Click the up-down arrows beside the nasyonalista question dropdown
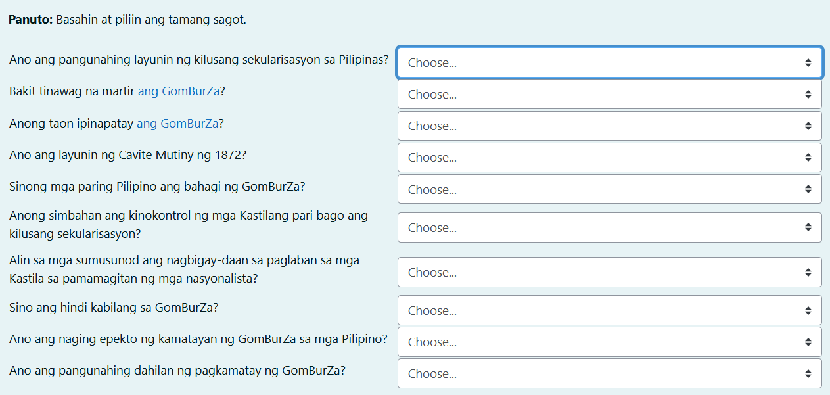 809,272
